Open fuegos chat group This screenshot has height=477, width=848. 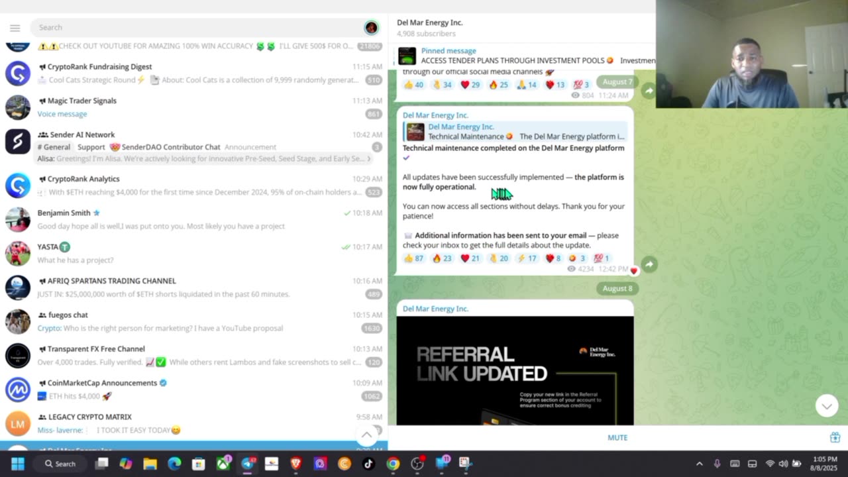coord(193,321)
